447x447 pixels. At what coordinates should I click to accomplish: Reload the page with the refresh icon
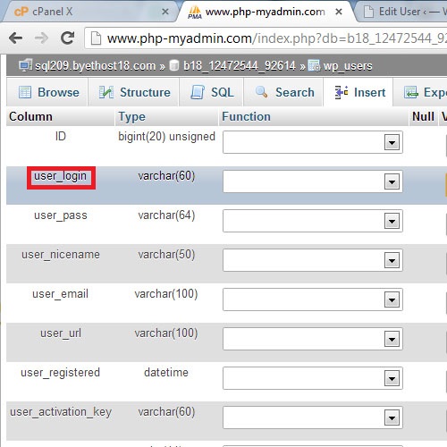point(68,38)
